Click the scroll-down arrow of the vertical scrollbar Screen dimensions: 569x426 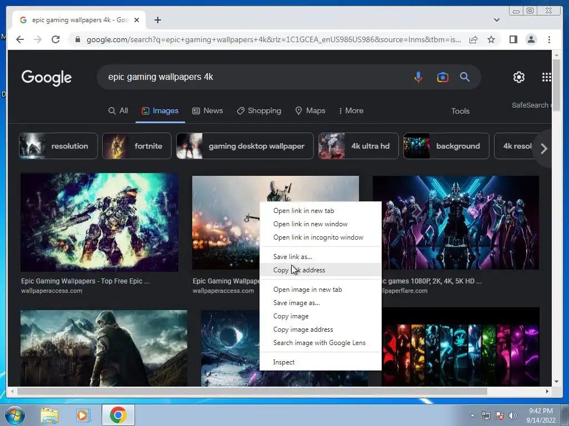coord(556,382)
